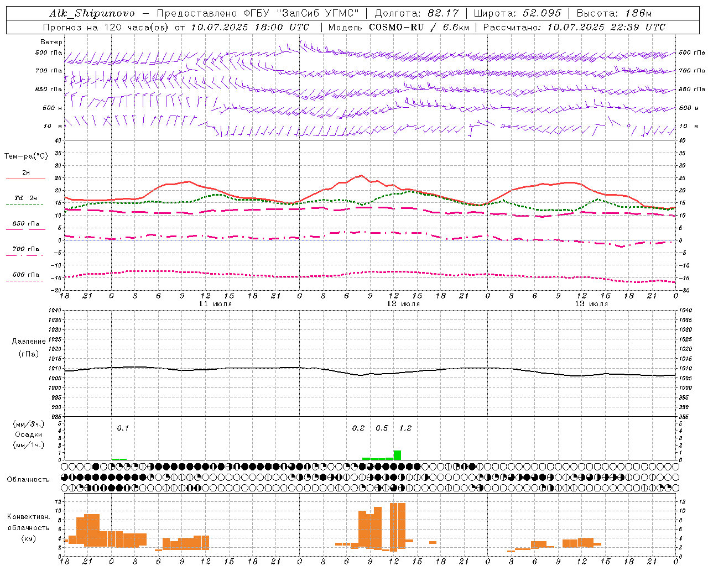The image size is (708, 566).
Task: Select the 'Долгота: 82.17' header value
Action: point(417,13)
